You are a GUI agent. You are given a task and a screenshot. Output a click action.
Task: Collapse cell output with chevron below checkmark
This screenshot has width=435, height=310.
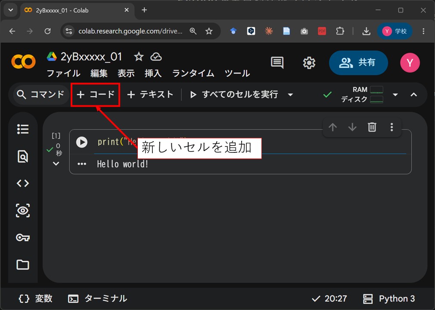56,164
